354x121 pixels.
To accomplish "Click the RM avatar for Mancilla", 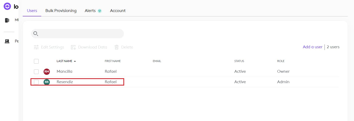I will click(47, 72).
